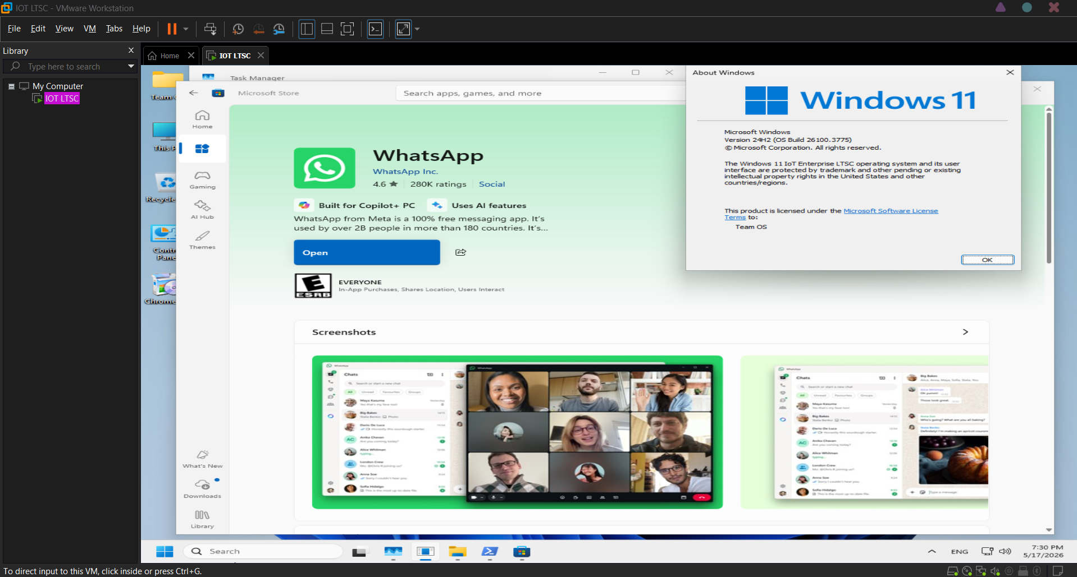Open Task View from the guest taskbar
Screen dimensions: 1077x577
pyautogui.click(x=359, y=552)
